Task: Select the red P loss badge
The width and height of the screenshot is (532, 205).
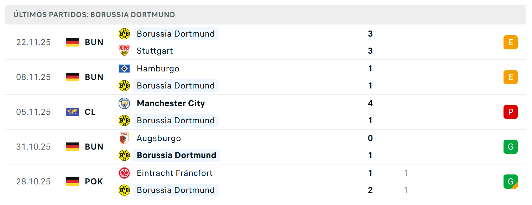Action: (510, 112)
